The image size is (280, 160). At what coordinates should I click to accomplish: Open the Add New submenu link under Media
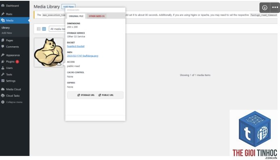[x=7, y=33]
